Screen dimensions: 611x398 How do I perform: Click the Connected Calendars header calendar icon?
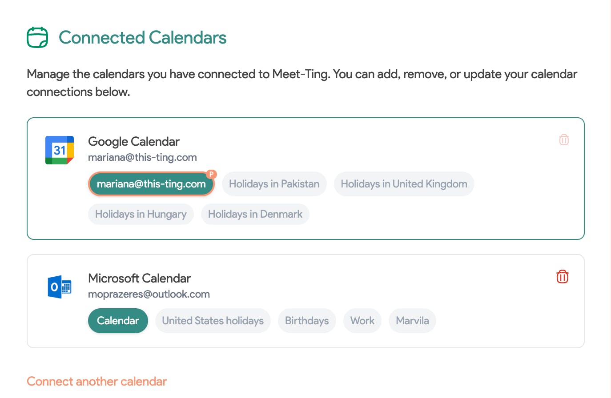(x=37, y=37)
